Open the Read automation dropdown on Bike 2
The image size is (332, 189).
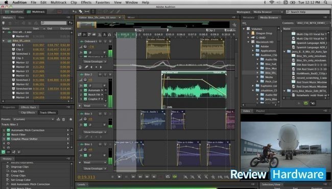pos(94,105)
